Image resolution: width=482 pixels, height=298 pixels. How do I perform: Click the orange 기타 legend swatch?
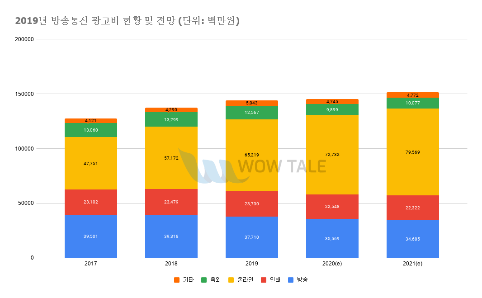[x=176, y=280]
